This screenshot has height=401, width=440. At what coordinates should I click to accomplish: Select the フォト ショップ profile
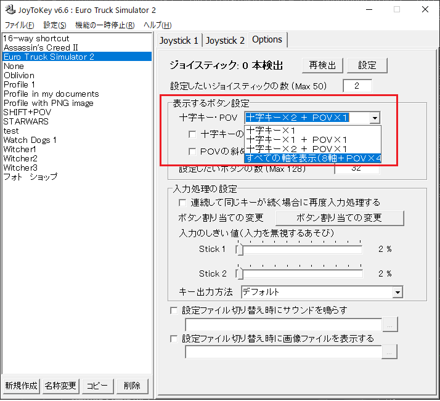[77, 177]
